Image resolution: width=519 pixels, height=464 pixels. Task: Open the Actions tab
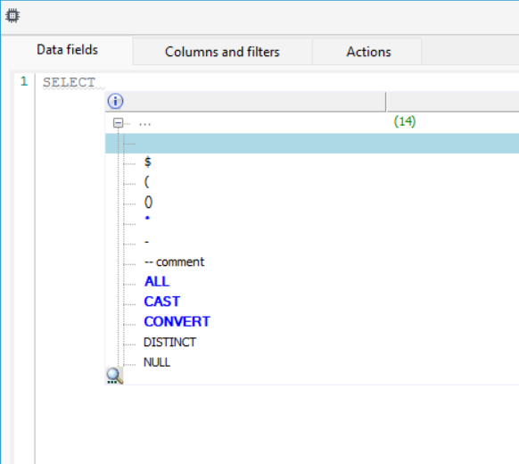pos(368,52)
